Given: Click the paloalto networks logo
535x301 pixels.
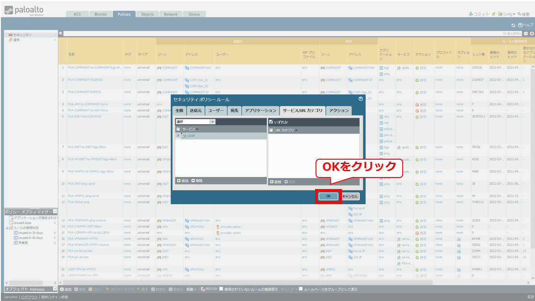Looking at the screenshot, I should coord(24,11).
